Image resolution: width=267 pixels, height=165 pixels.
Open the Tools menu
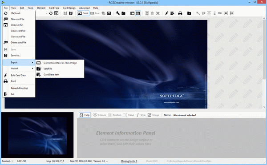tap(30, 8)
